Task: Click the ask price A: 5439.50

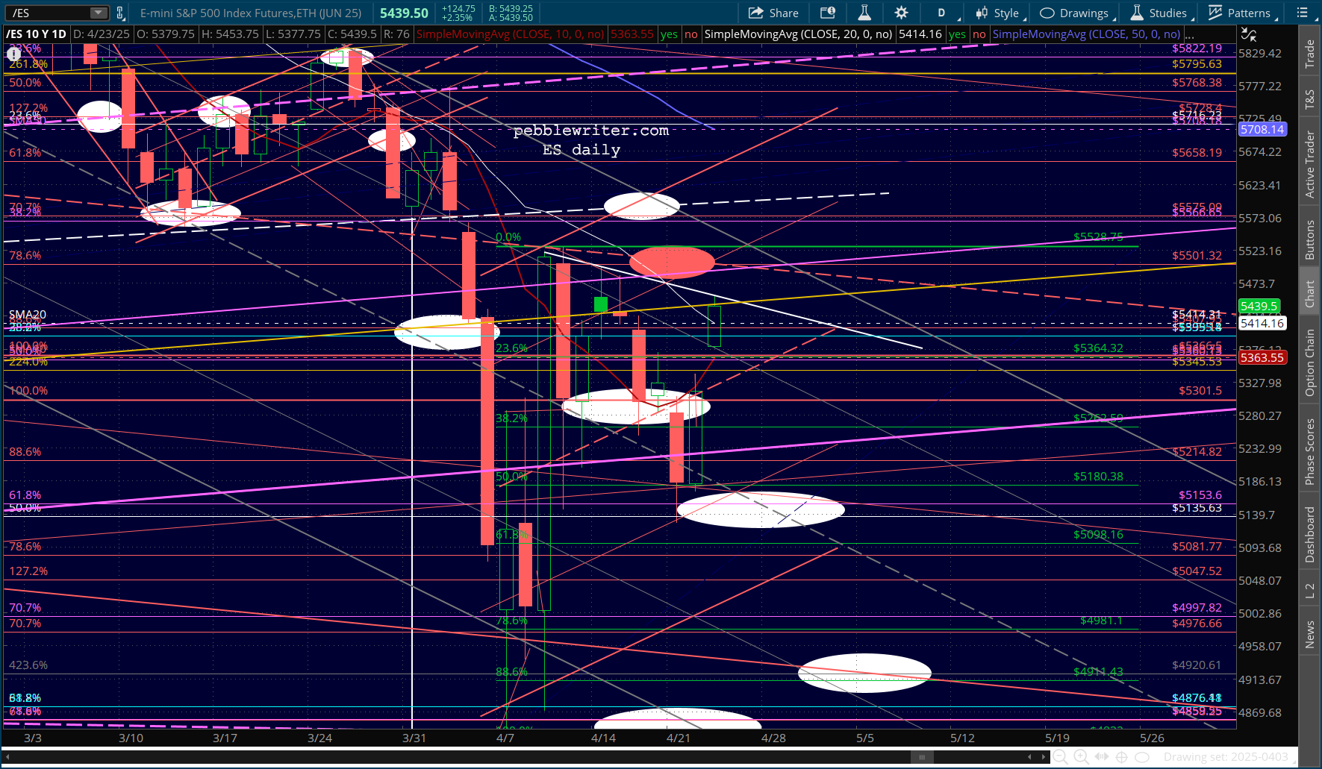Action: click(x=511, y=17)
